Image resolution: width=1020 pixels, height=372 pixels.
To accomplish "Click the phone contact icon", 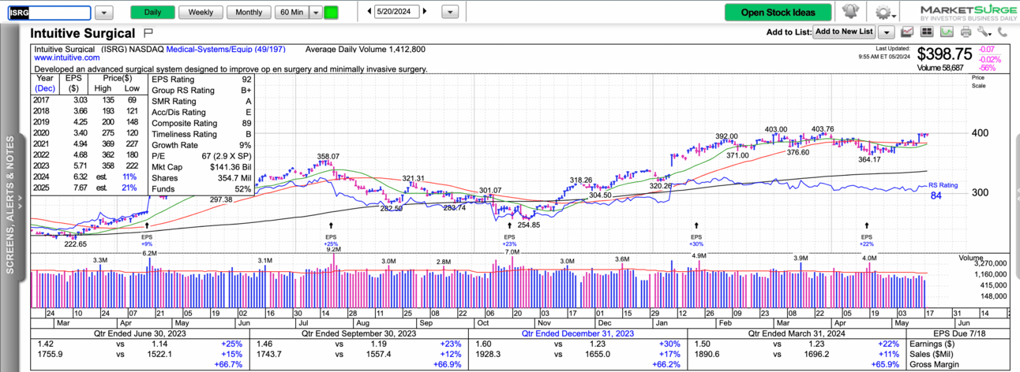I will (1003, 32).
